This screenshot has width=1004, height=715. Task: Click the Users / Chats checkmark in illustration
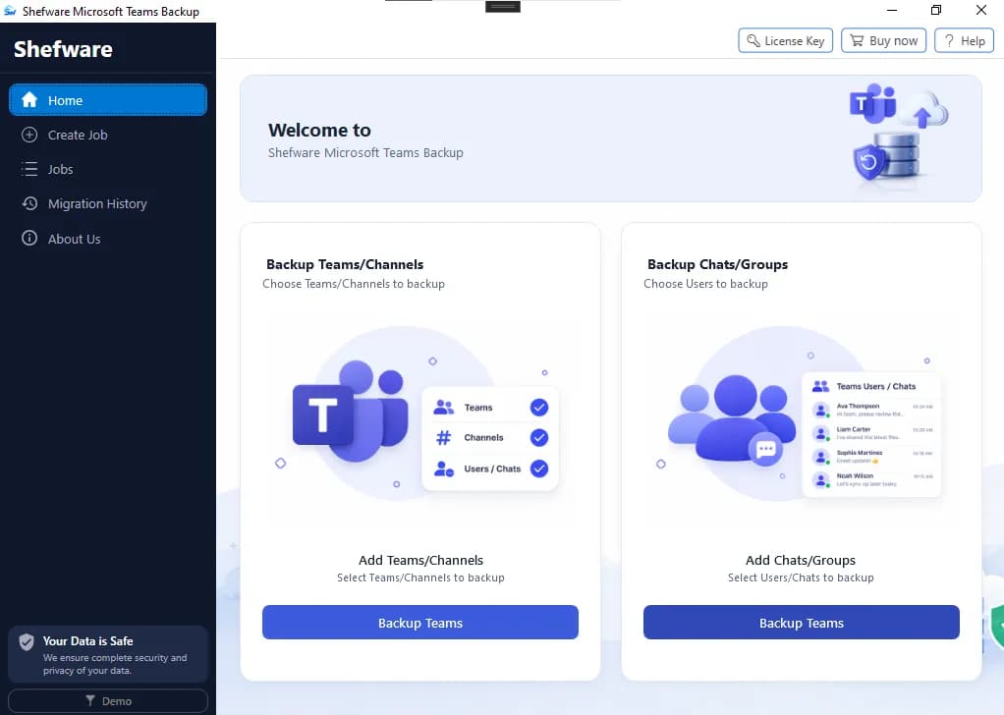539,468
